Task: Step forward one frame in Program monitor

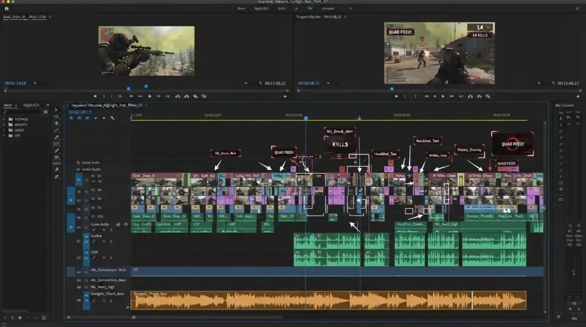Action: pyautogui.click(x=452, y=96)
